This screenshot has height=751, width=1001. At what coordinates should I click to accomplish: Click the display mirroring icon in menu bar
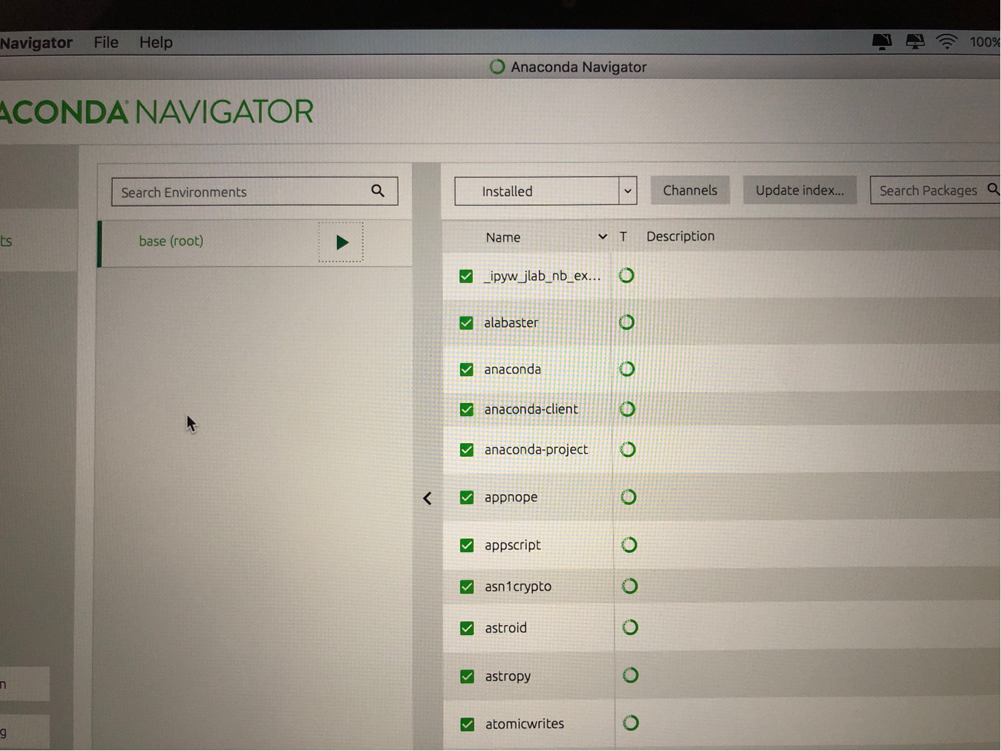point(915,41)
